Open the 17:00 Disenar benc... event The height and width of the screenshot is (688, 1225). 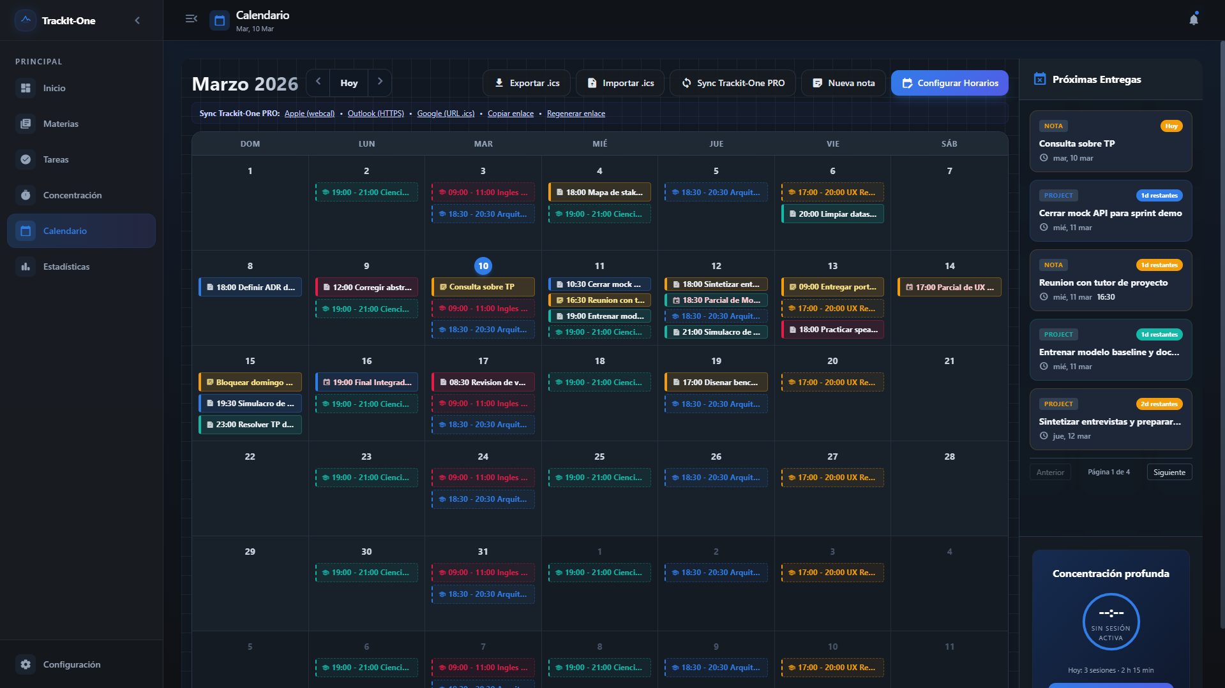[716, 382]
